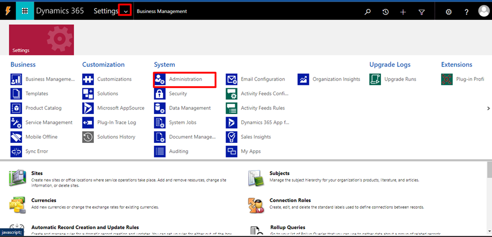
Task: Click the Settings area label
Action: pyautogui.click(x=106, y=11)
